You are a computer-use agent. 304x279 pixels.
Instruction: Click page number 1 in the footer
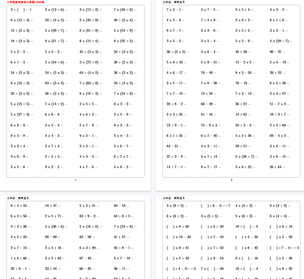76,179
